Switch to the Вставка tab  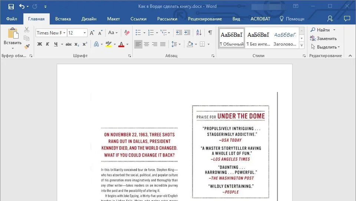point(63,19)
